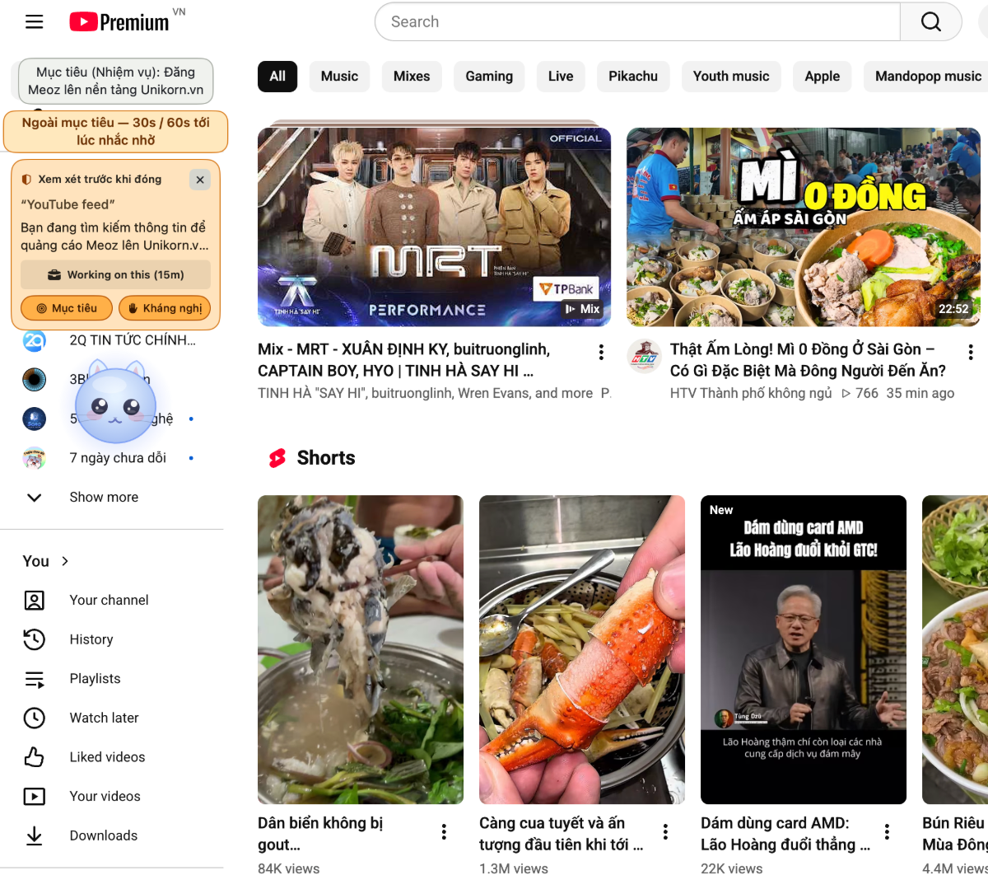
Task: Click the YouTube Premium logo
Action: tap(119, 22)
